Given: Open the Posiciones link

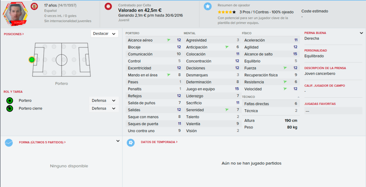Looking at the screenshot, I should 14,34.
